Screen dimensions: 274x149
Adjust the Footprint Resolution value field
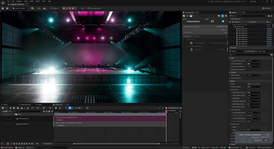[x=254, y=64]
